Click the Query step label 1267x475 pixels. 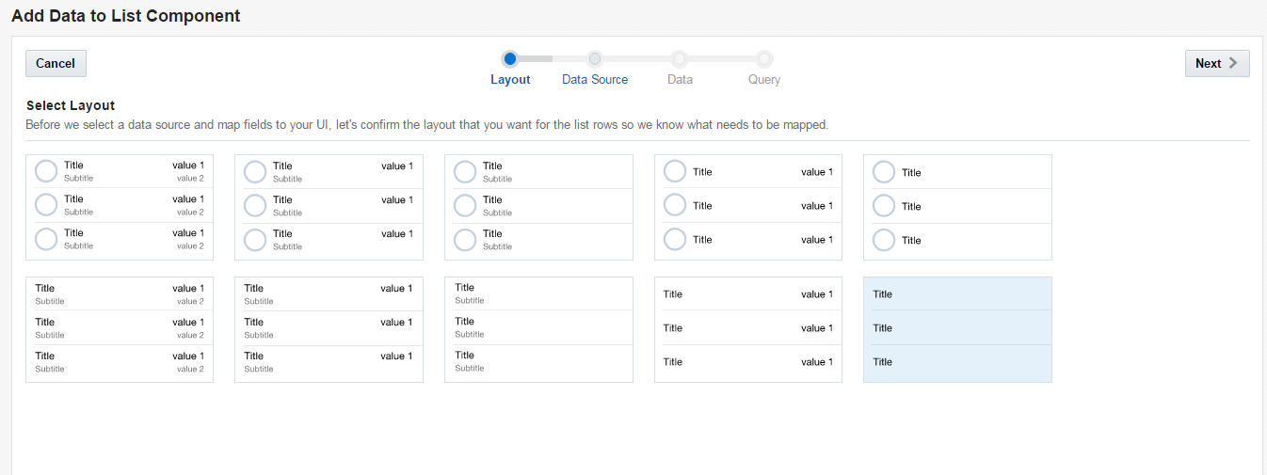(x=764, y=80)
